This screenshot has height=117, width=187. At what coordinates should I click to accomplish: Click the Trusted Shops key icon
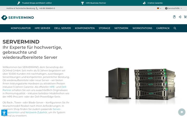coord(19,3)
